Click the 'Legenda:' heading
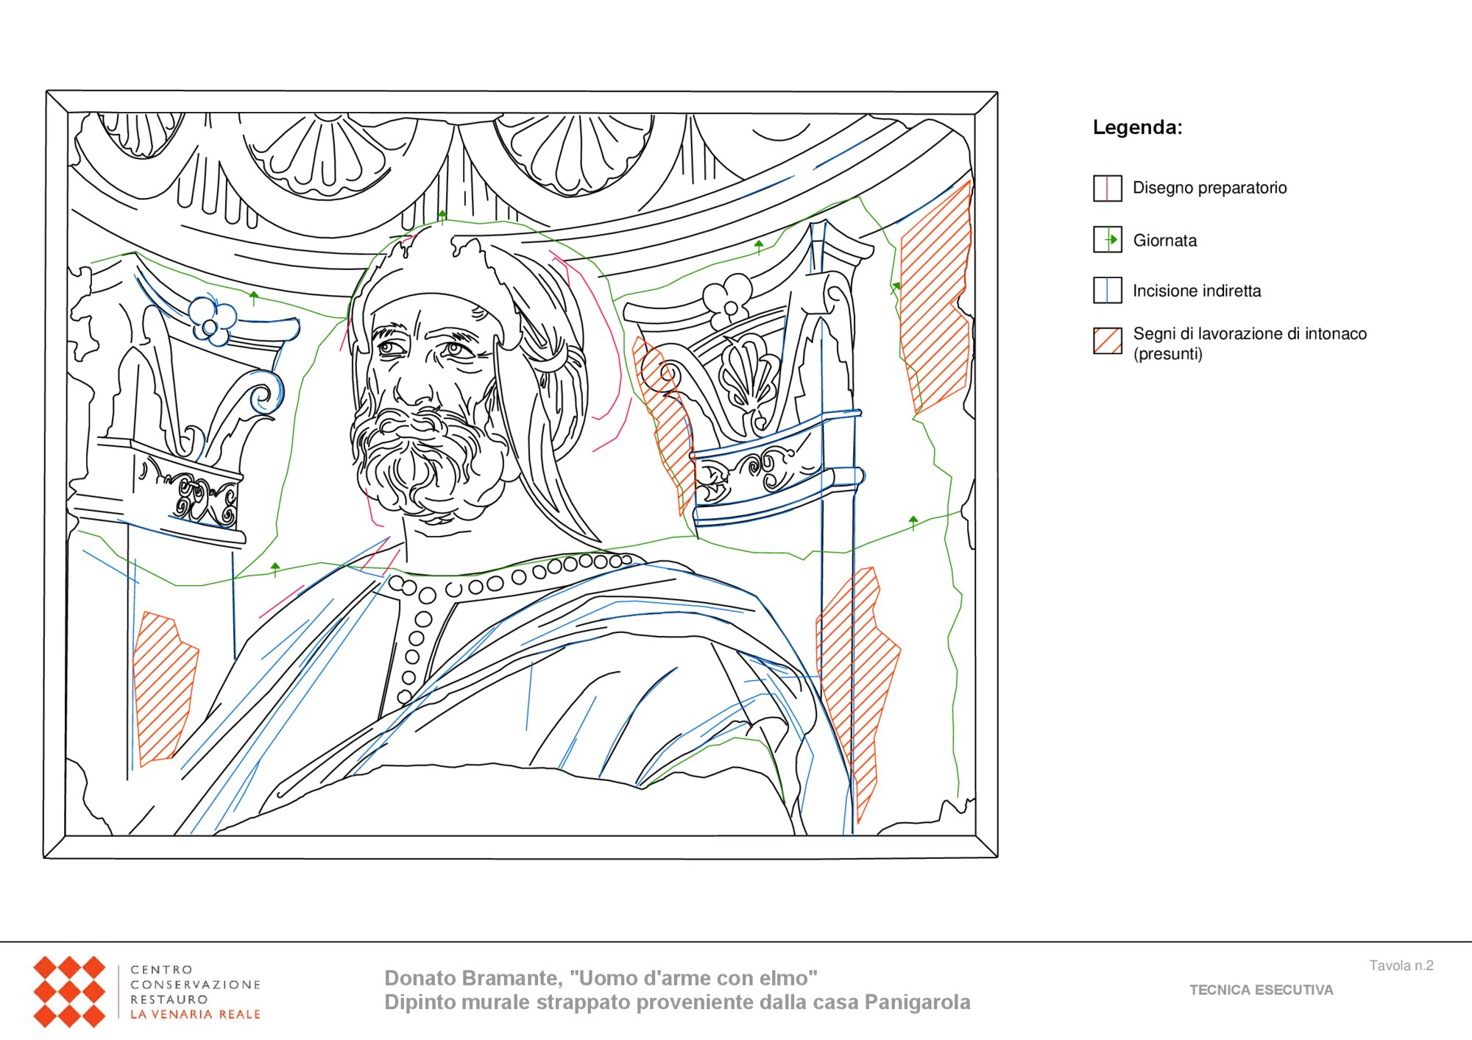The width and height of the screenshot is (1472, 1040). pyautogui.click(x=1137, y=127)
